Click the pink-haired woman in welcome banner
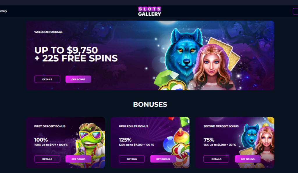The width and height of the screenshot is (298, 173). point(213,68)
